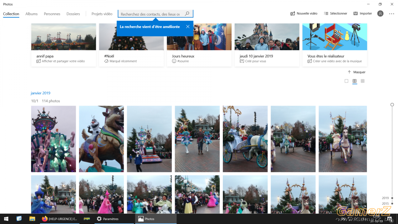Switch to Firefox HELP-URGENCE window
398x224 pixels.
coord(60,219)
